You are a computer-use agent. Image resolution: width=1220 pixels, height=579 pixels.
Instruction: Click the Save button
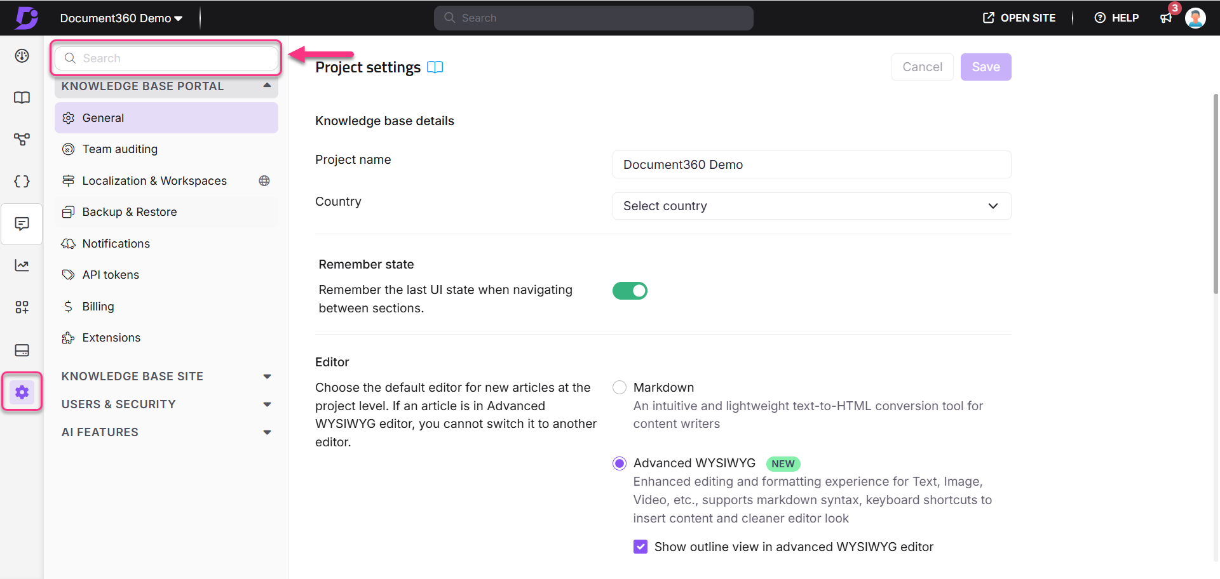point(986,67)
